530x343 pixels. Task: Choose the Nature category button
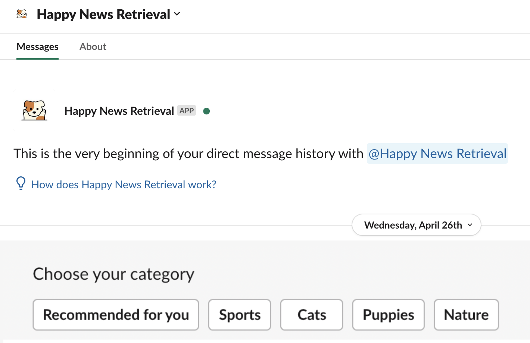click(x=466, y=315)
